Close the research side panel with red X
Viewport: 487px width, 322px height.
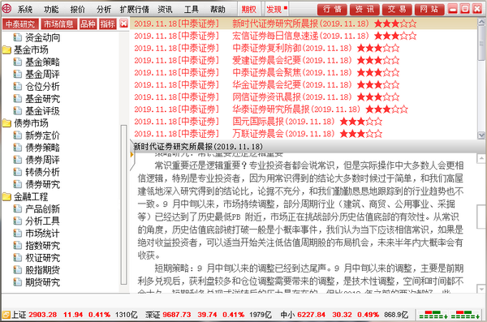pos(124,24)
